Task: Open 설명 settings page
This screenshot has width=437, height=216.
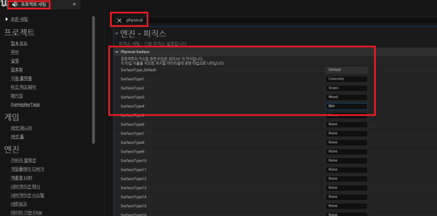Action: 15,60
